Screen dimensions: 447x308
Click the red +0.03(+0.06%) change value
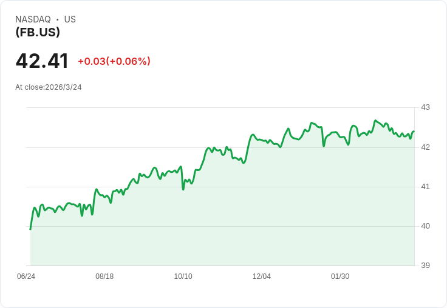point(114,61)
